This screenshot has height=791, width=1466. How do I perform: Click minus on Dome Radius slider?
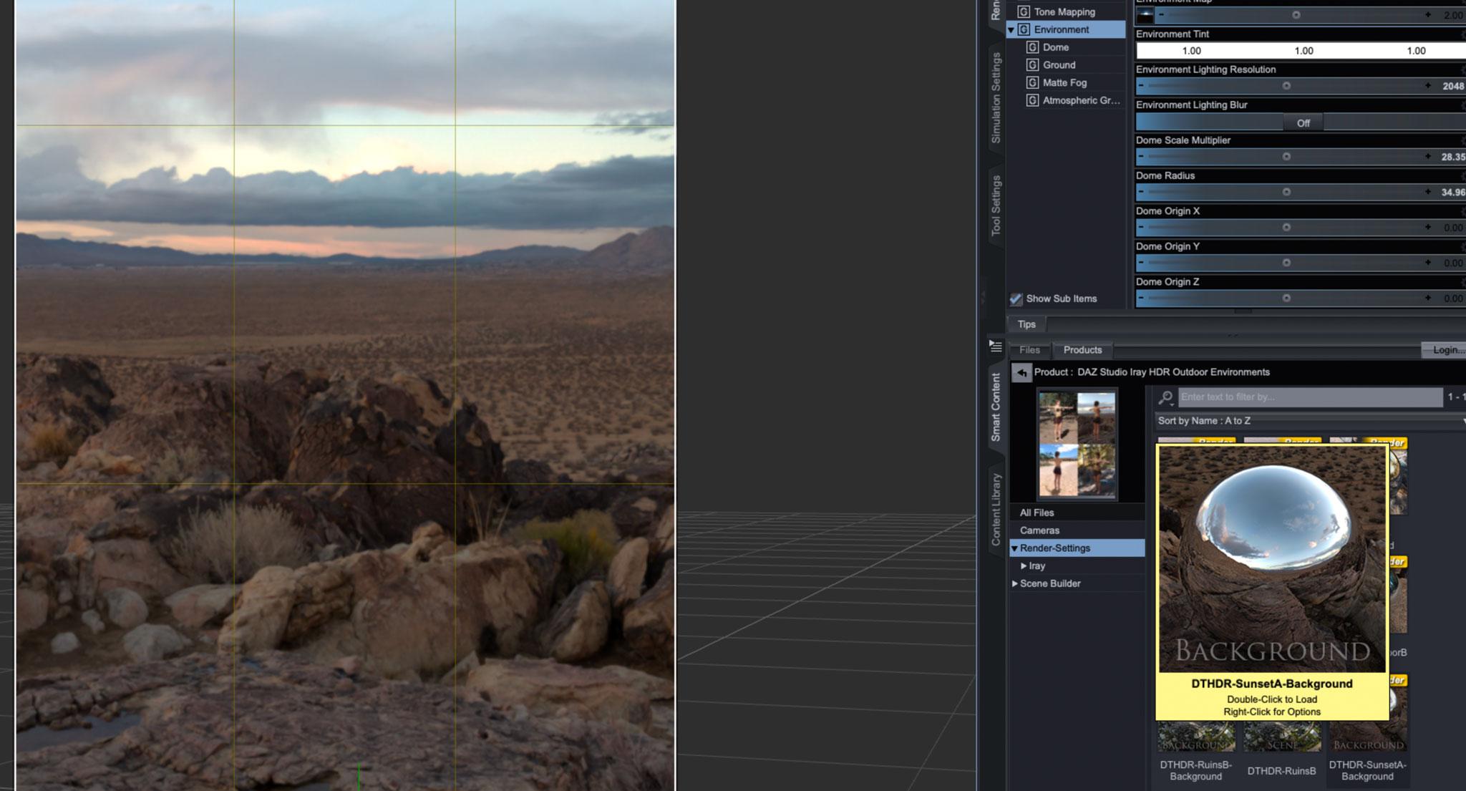1141,192
